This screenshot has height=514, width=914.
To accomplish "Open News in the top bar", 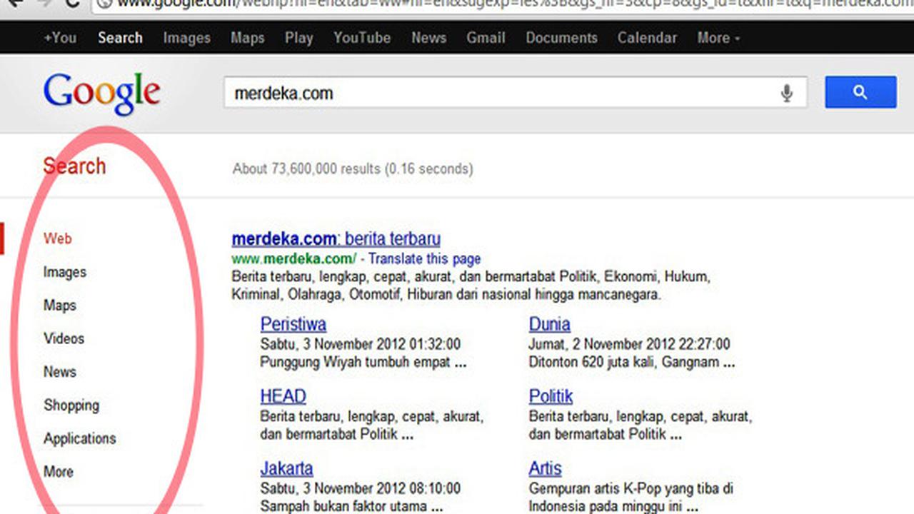I will coord(428,38).
